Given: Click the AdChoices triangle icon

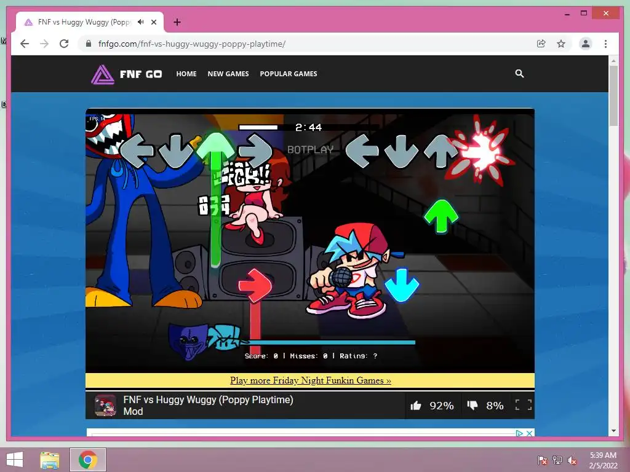Looking at the screenshot, I should pyautogui.click(x=519, y=433).
